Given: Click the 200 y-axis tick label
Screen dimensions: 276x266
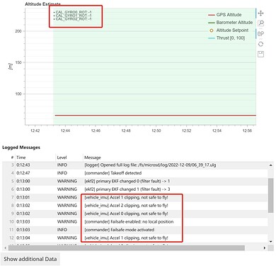Looking at the screenshot, I should [18, 31].
